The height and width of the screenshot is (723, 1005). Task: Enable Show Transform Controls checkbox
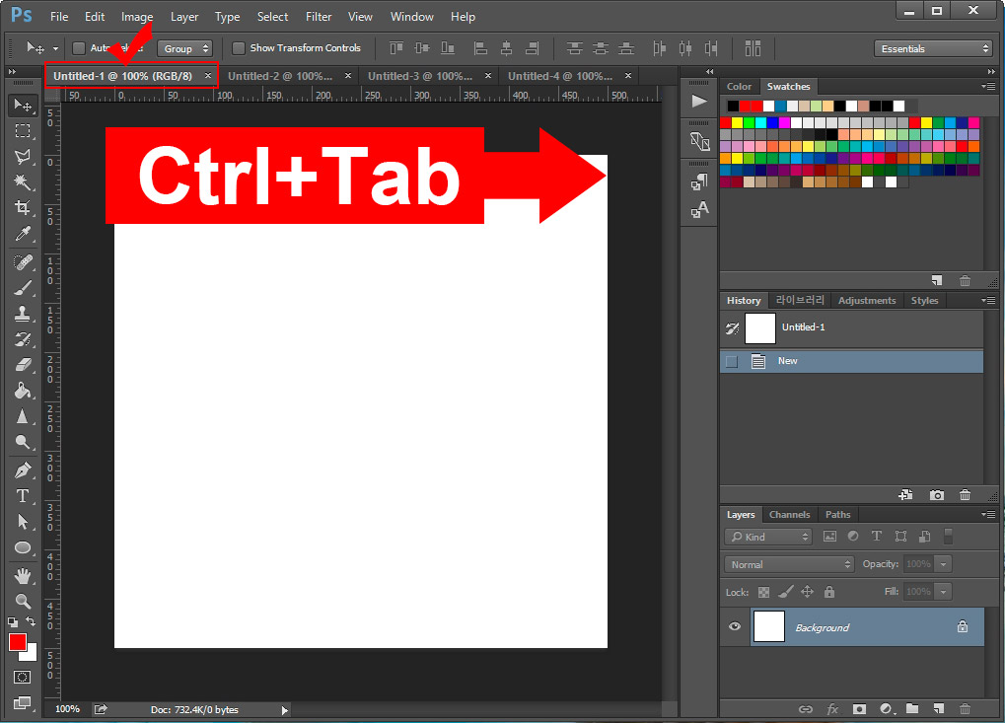239,48
